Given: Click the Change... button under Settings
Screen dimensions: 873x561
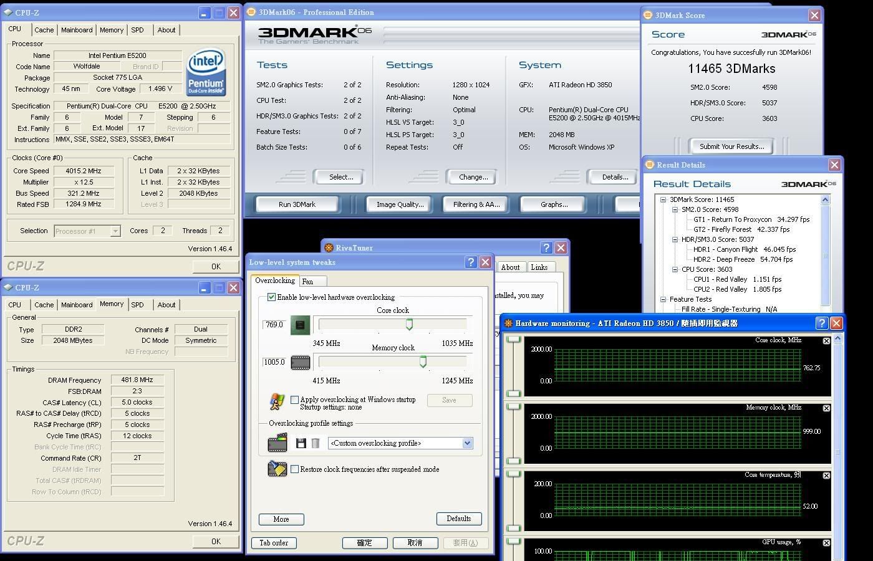Looking at the screenshot, I should point(473,177).
